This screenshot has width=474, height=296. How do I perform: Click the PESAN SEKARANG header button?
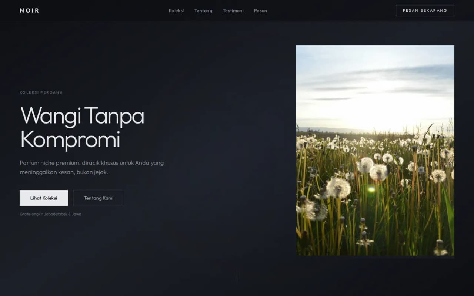[425, 10]
